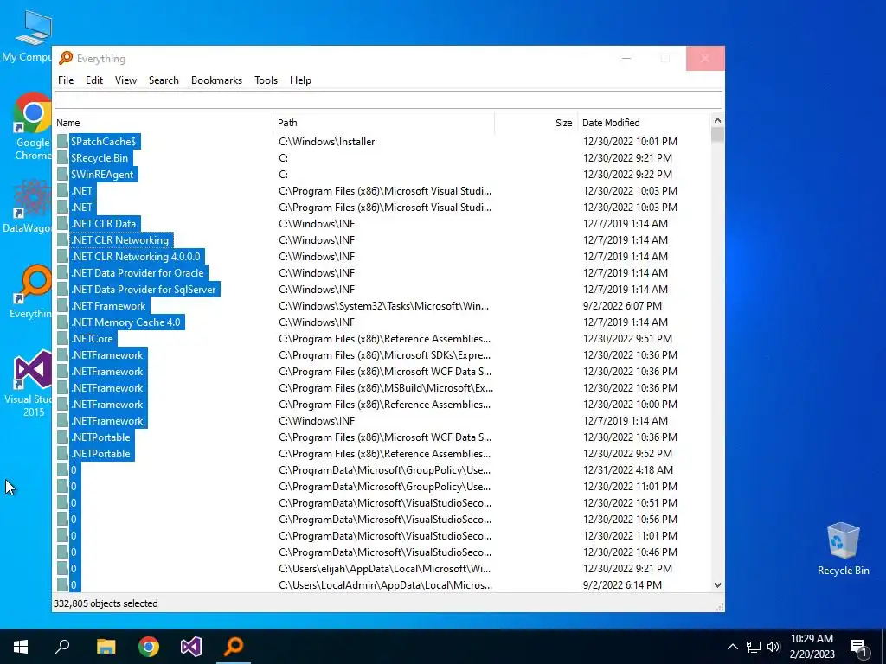Open My Computer desktop icon
Image resolution: width=886 pixels, height=664 pixels.
[x=32, y=35]
